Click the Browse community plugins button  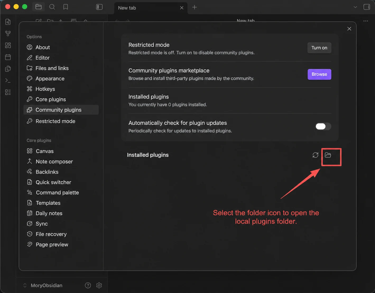pos(319,74)
